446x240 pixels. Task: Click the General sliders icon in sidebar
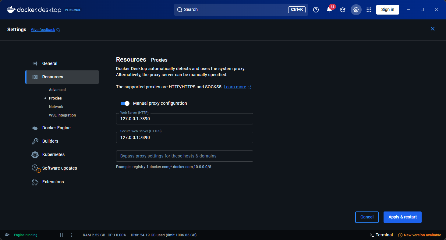pos(35,63)
